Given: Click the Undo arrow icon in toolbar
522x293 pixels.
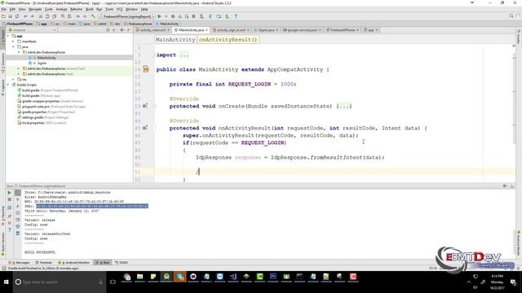Looking at the screenshot, I should tap(25, 16).
